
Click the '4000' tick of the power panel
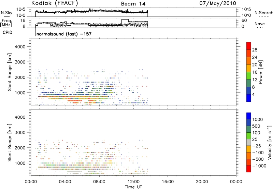[x=20, y=47]
